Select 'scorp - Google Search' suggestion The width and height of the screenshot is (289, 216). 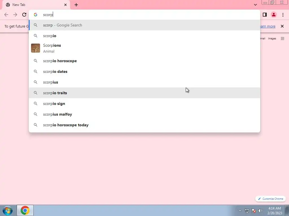(x=144, y=25)
